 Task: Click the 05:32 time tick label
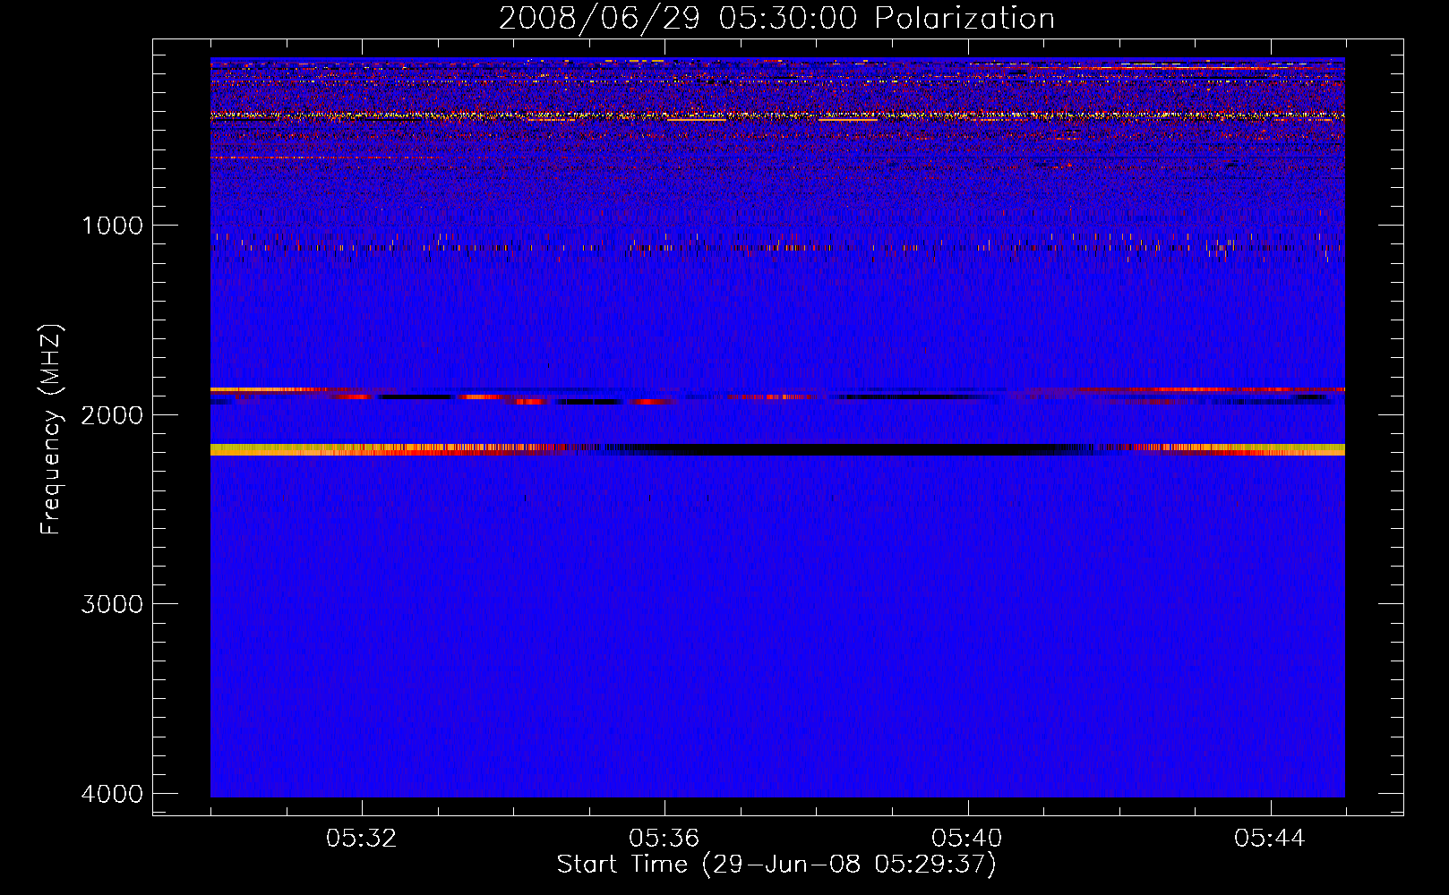[362, 839]
